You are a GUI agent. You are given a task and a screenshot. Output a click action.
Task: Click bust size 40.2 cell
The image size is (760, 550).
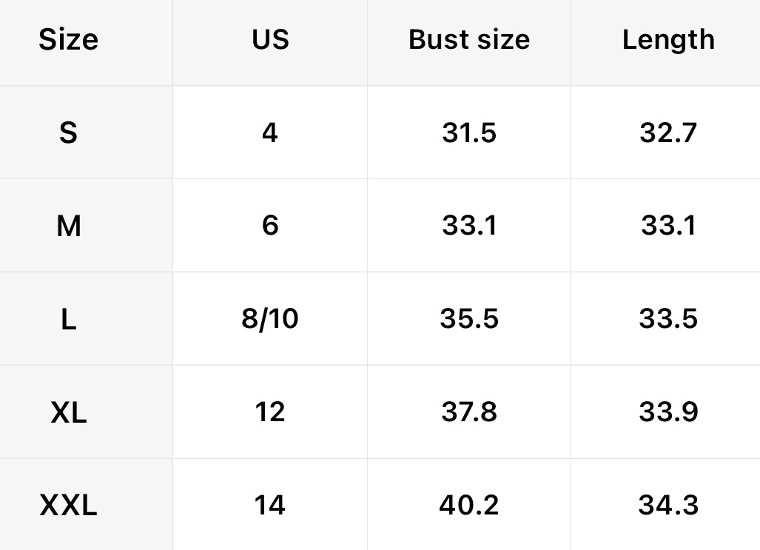pyautogui.click(x=469, y=506)
